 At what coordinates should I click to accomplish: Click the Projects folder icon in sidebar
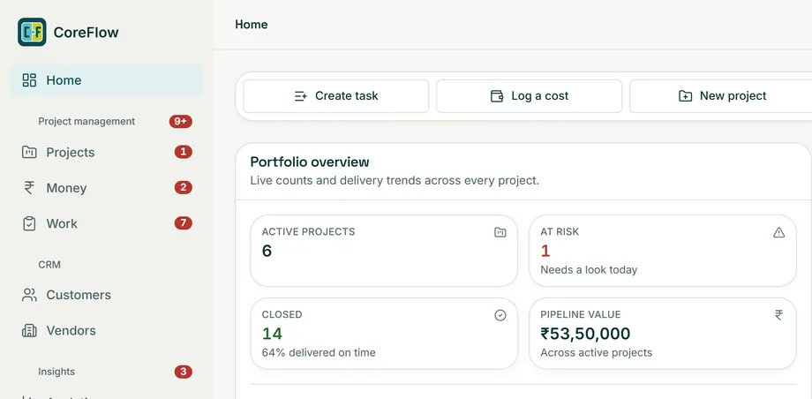click(29, 153)
